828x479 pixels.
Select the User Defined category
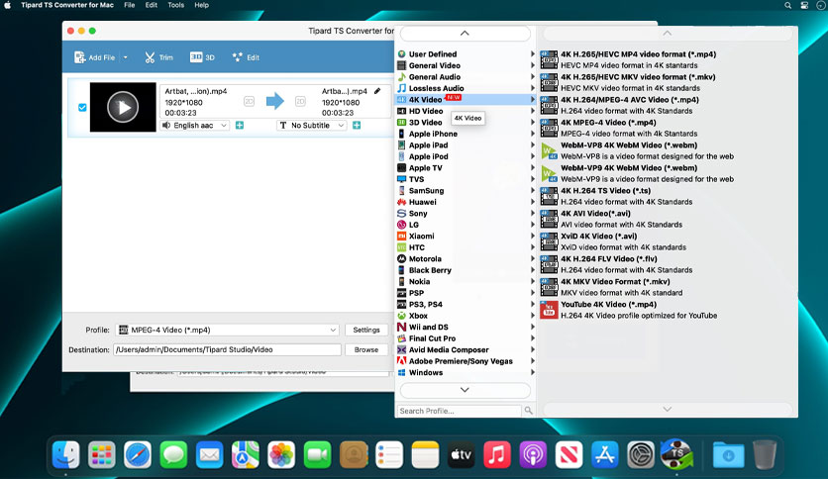(x=465, y=53)
